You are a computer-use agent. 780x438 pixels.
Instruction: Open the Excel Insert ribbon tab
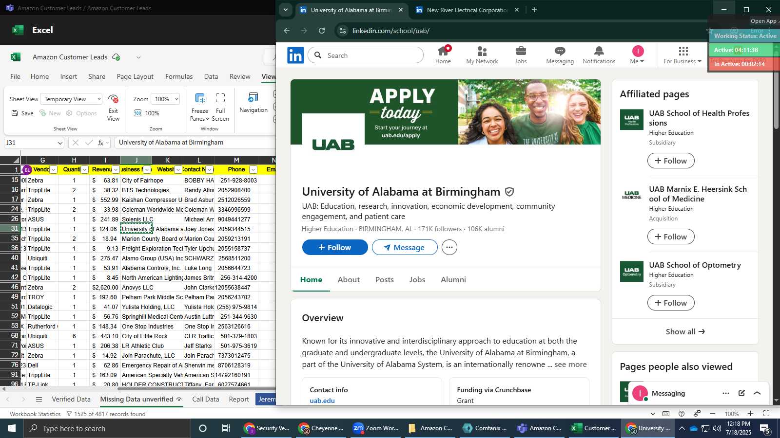pos(69,76)
